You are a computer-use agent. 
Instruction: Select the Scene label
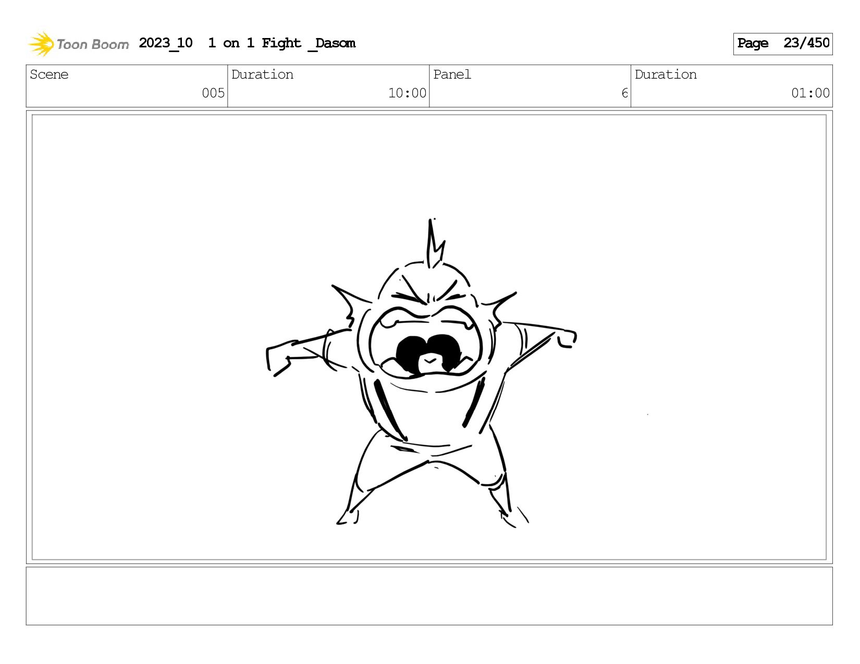pos(49,74)
